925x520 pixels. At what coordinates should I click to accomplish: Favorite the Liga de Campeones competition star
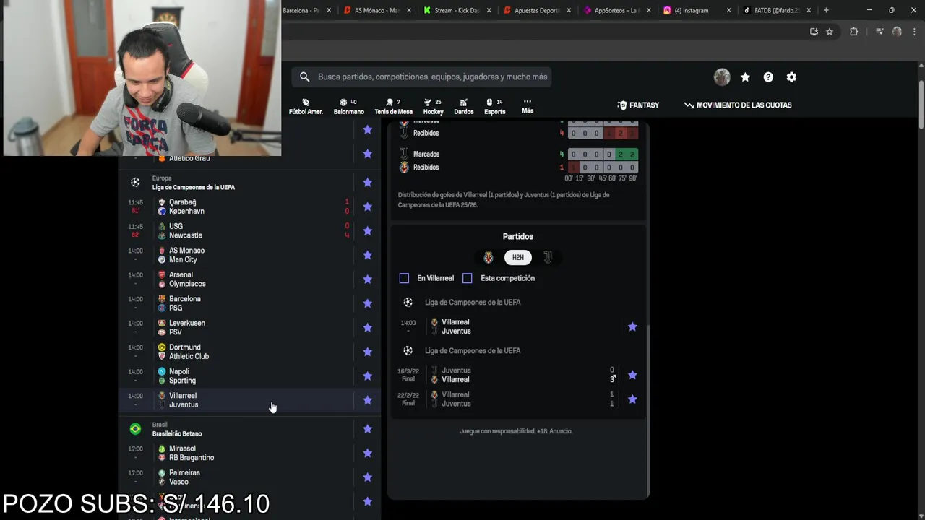[x=367, y=183]
